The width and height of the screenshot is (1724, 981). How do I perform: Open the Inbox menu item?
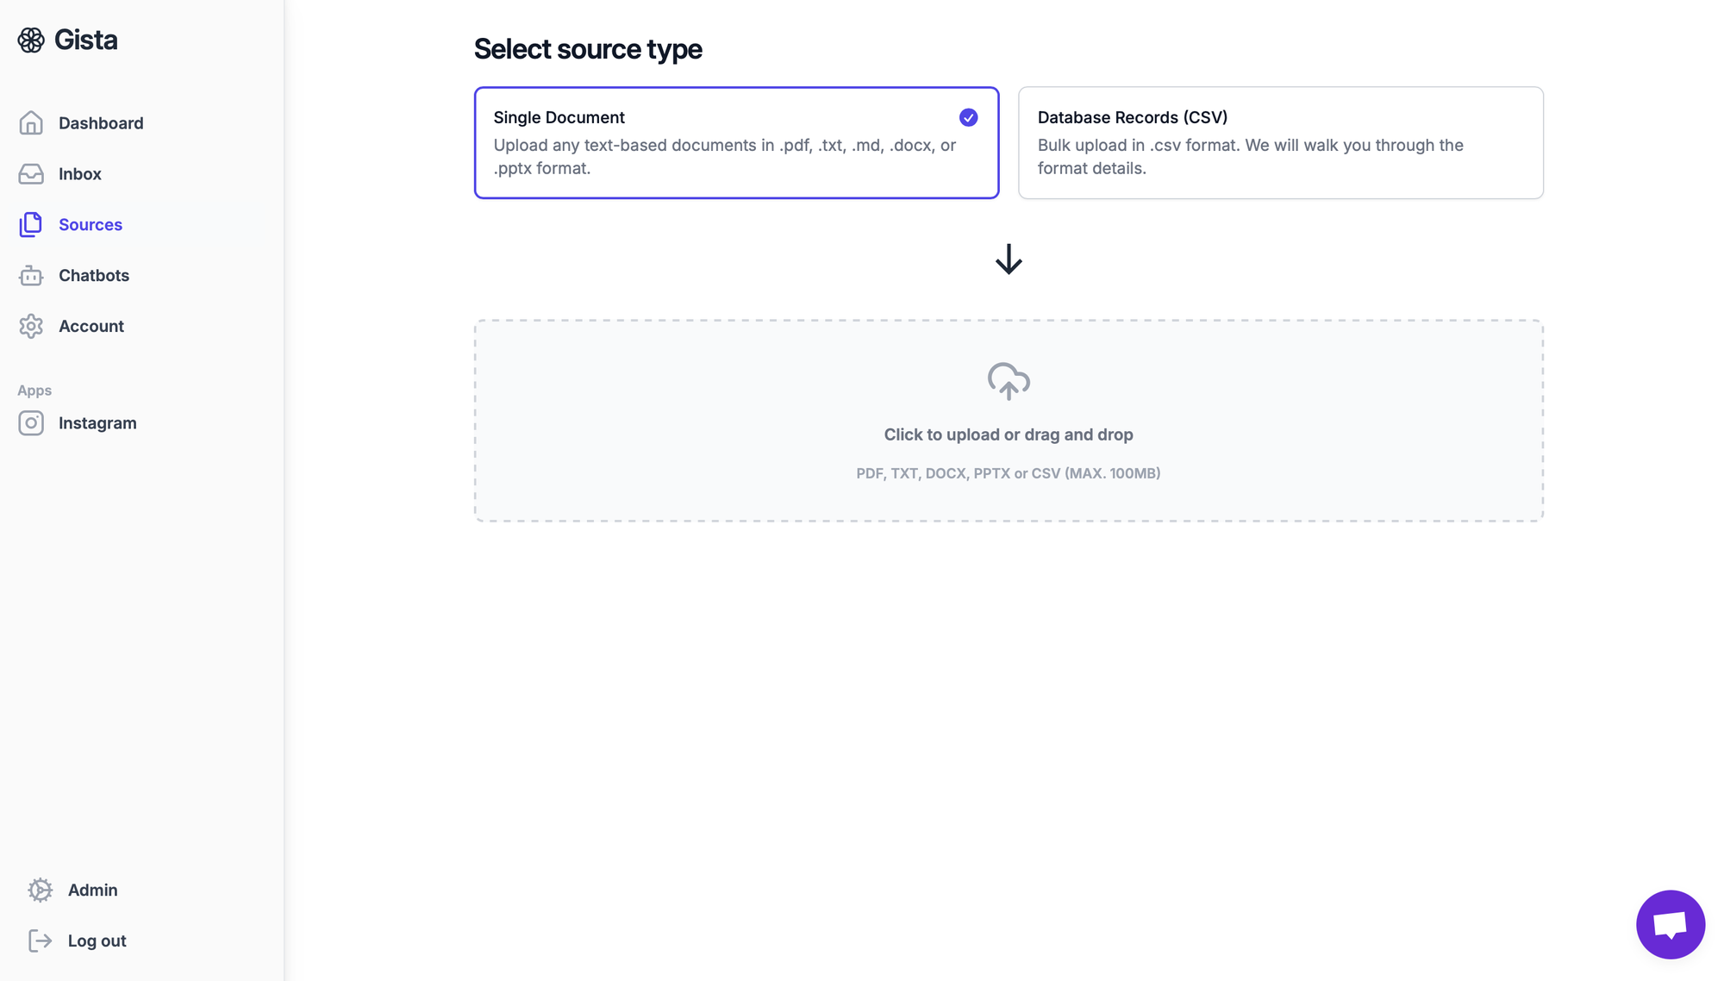coord(80,174)
